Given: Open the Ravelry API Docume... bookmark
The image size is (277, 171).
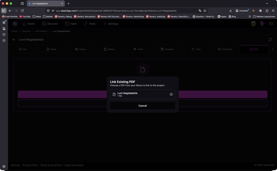Looking at the screenshot, I should pyautogui.click(x=109, y=17).
